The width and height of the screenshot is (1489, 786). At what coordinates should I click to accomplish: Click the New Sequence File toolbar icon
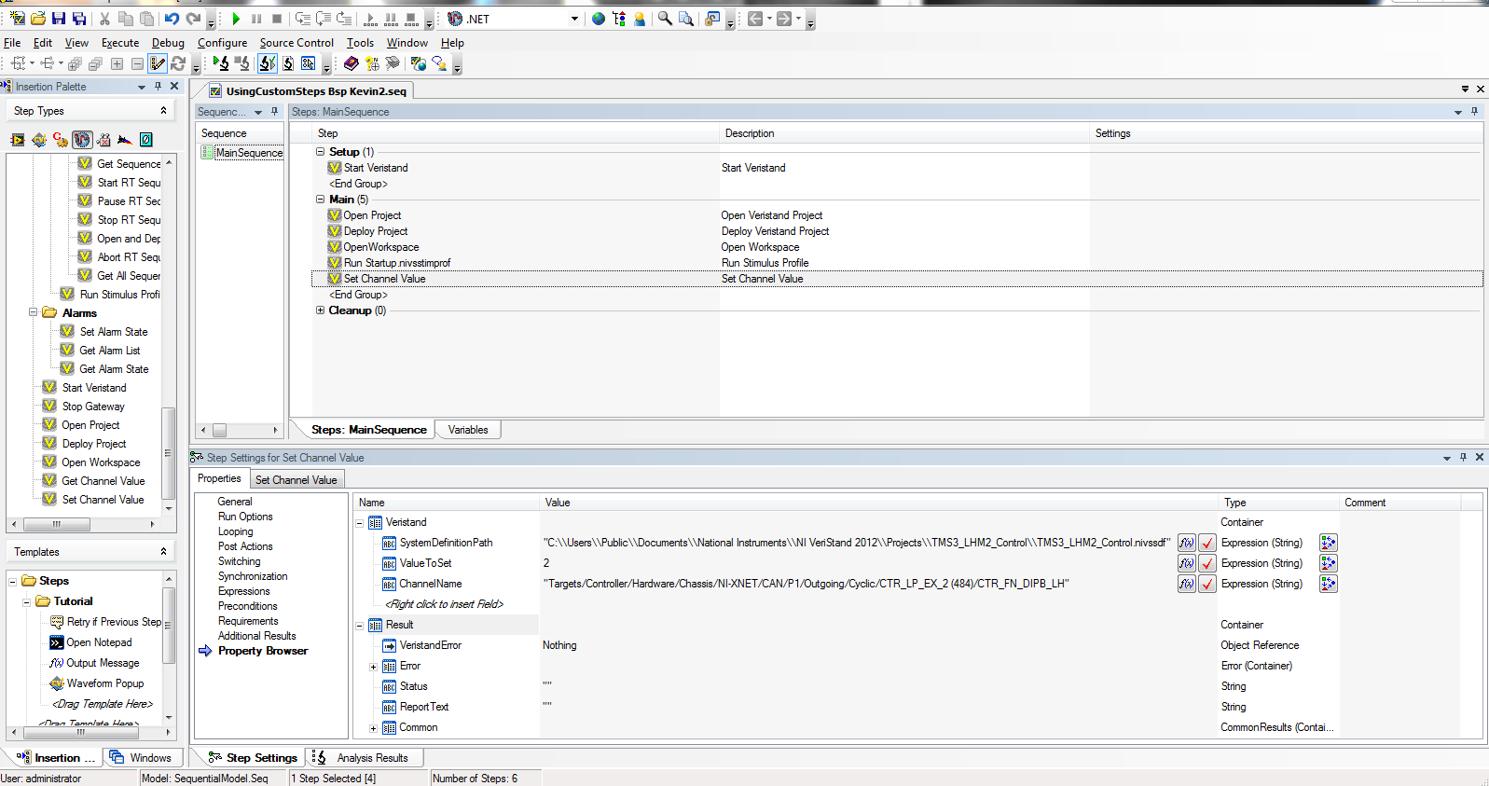click(17, 19)
